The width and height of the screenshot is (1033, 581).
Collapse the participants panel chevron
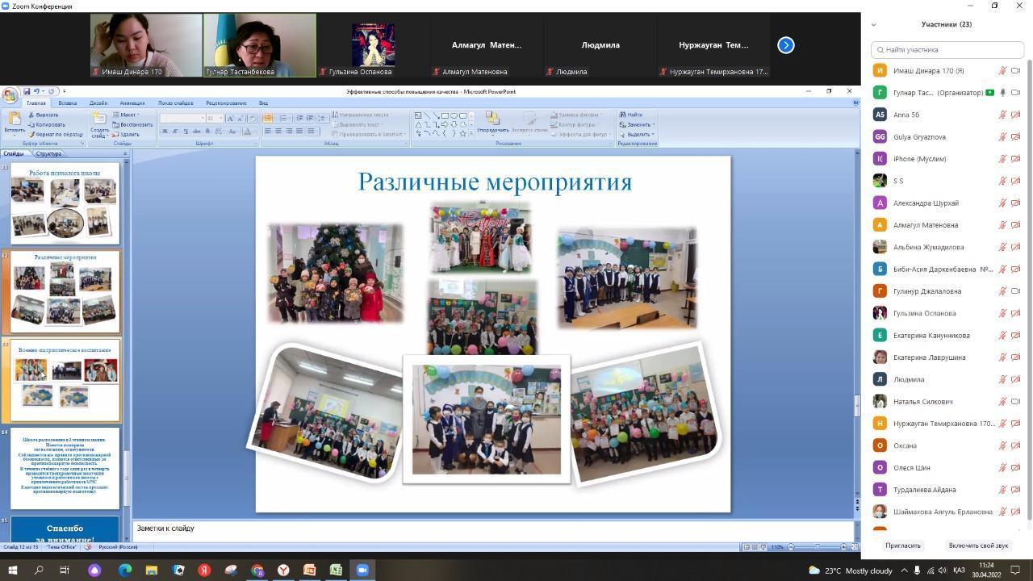[873, 24]
